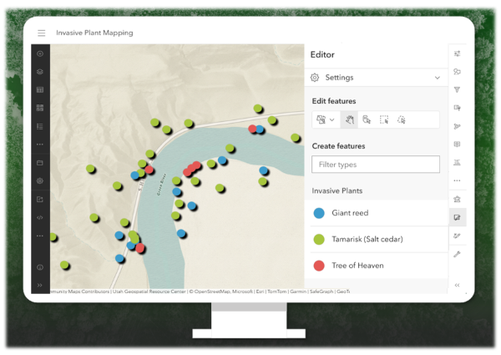Click the first Edit features tool icon
501x355 pixels.
click(321, 119)
